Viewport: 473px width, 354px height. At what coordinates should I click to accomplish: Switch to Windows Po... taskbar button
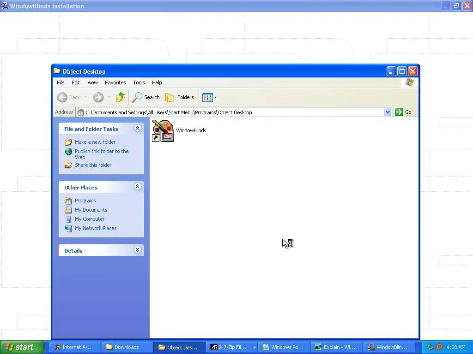pos(284,347)
